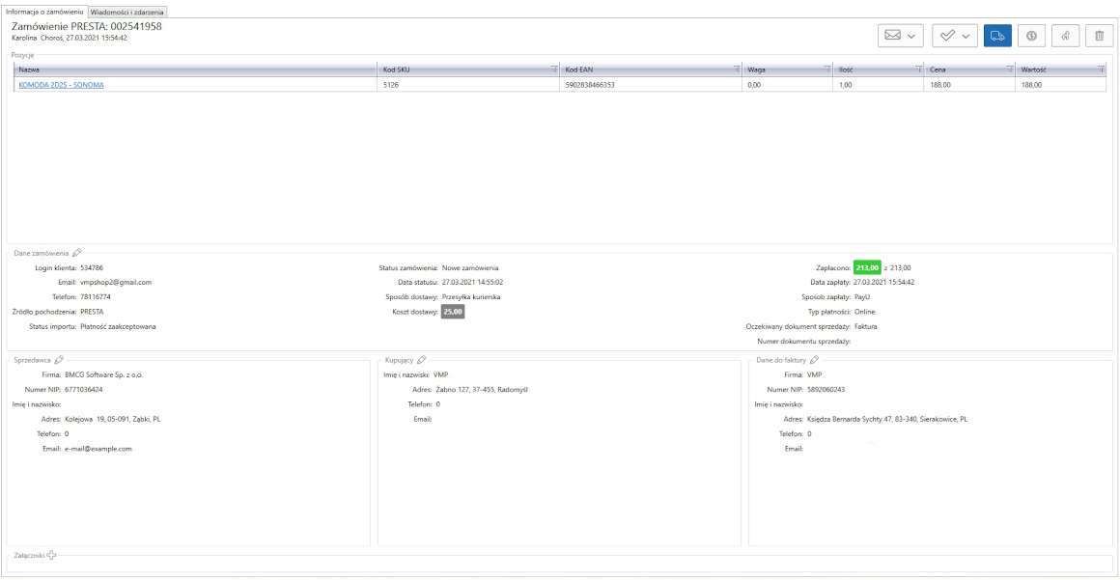Select Informacje o zamówieniu tab

click(x=43, y=10)
